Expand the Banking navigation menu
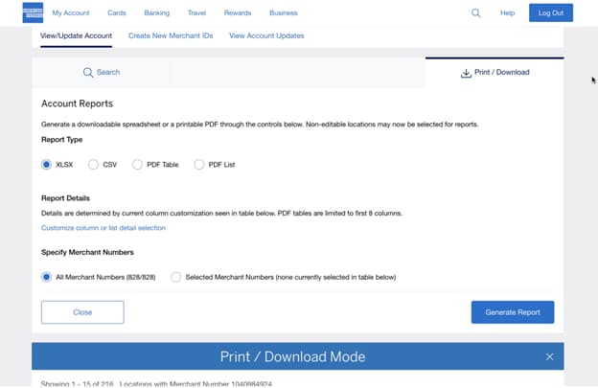598x388 pixels. pos(156,13)
